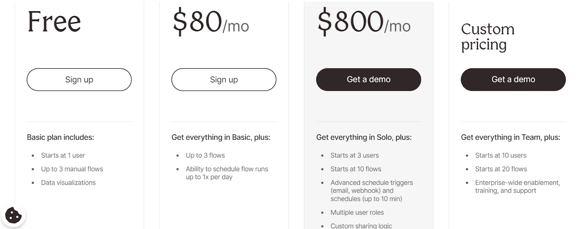Click Get a demo under Custom pricing
Screen dimensions: 577x229
point(513,80)
